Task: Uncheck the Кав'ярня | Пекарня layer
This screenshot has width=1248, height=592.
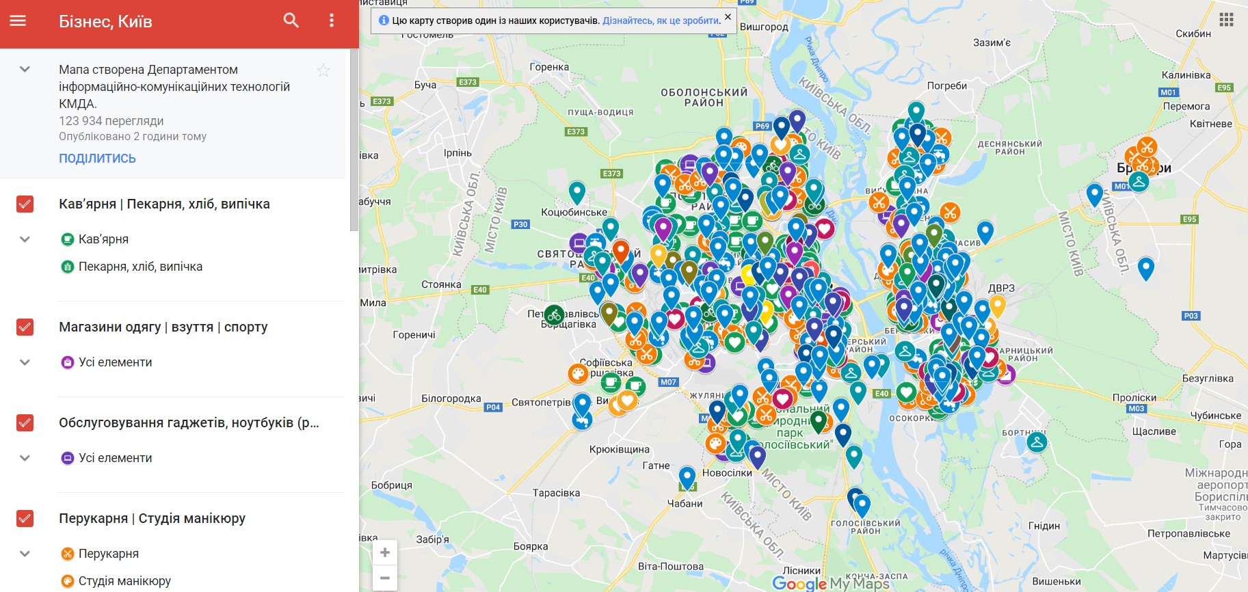Action: point(25,204)
